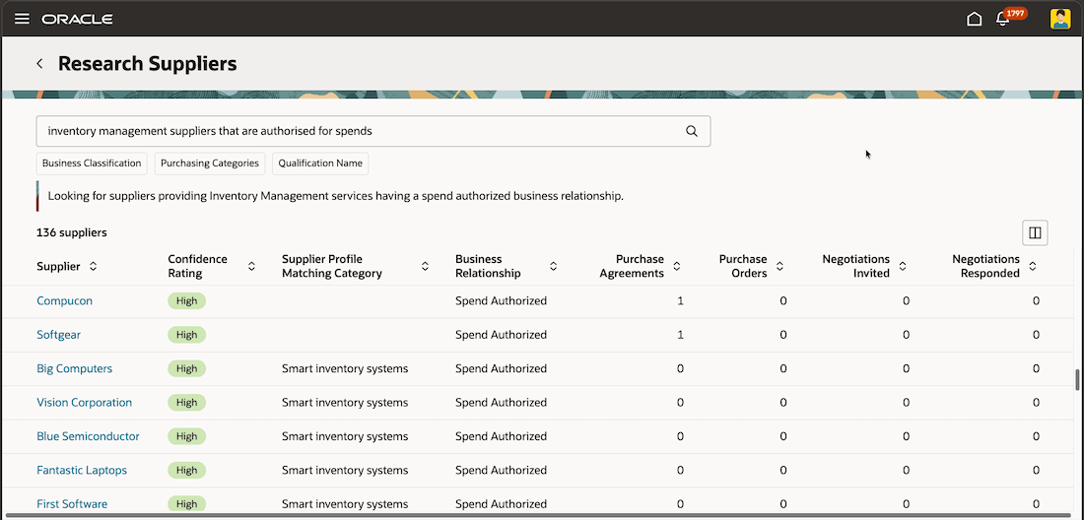Viewport: 1084px width, 520px height.
Task: Click the Research Suppliers page title
Action: (x=147, y=64)
